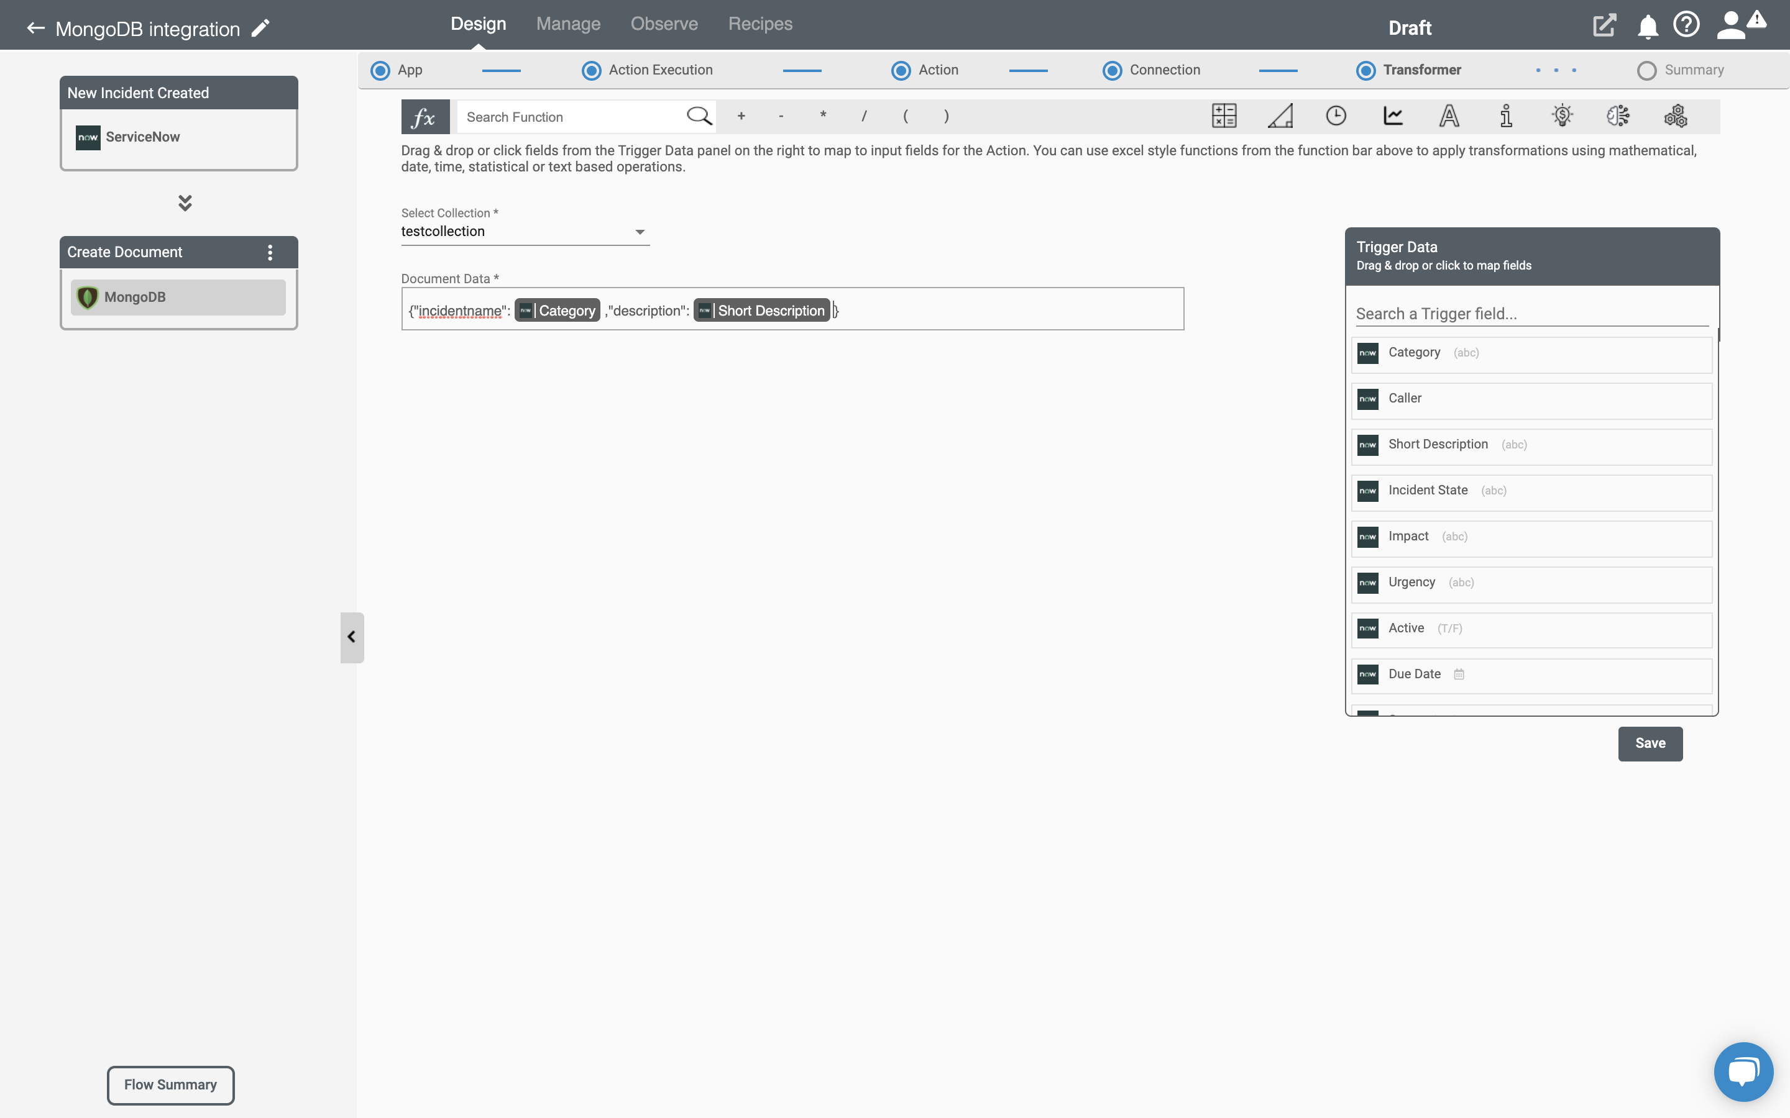The image size is (1790, 1118).
Task: Insert the plus operator
Action: [x=741, y=116]
